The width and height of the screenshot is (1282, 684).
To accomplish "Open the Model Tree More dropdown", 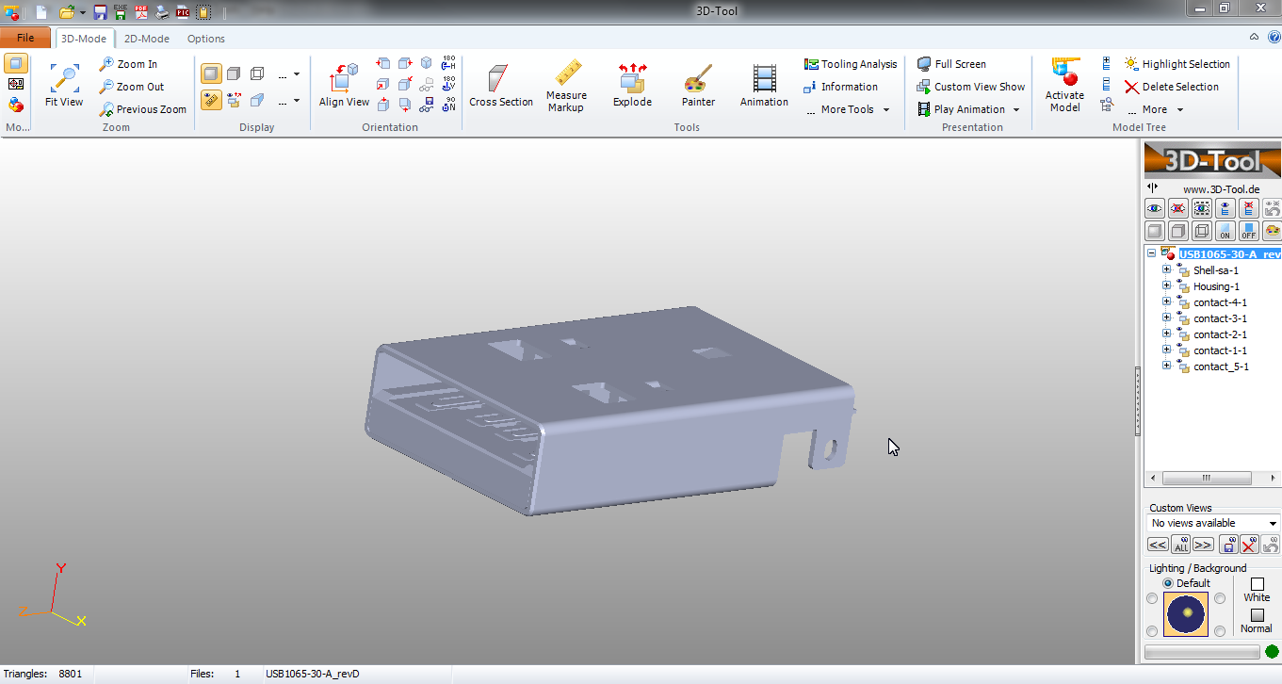I will [1156, 109].
